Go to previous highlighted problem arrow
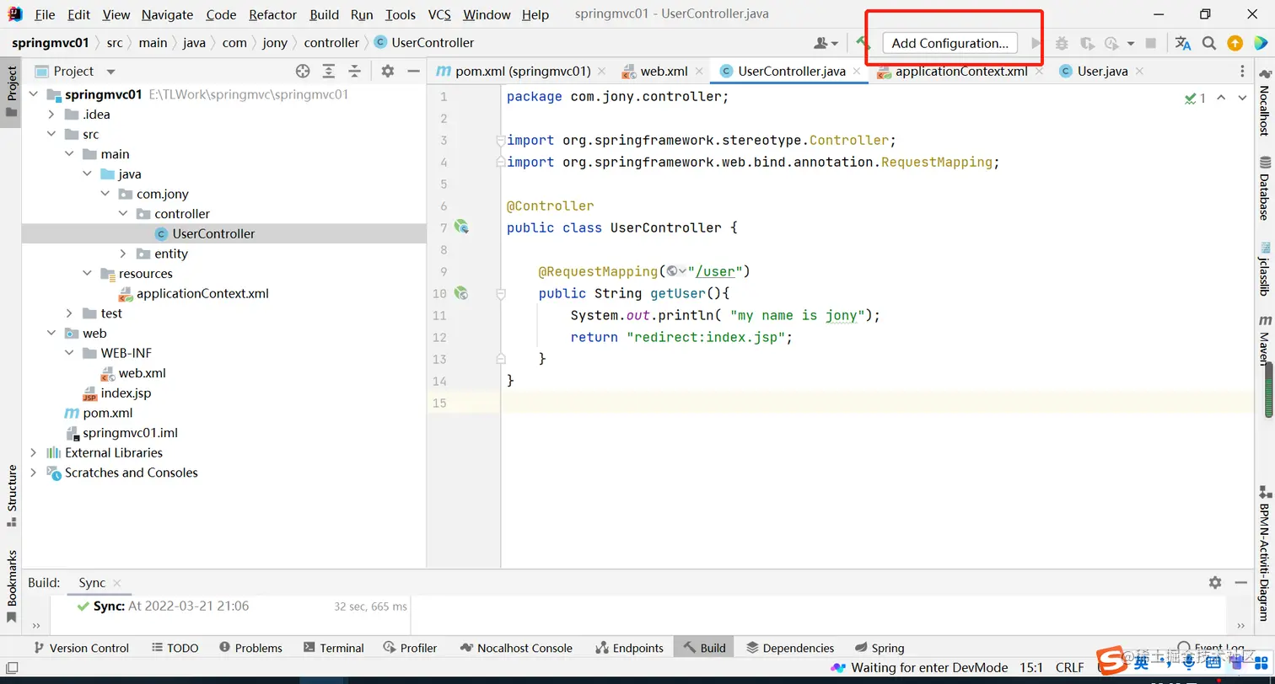 pyautogui.click(x=1221, y=99)
